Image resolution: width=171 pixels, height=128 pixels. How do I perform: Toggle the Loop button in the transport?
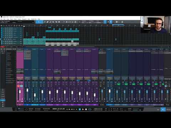click(90, 109)
